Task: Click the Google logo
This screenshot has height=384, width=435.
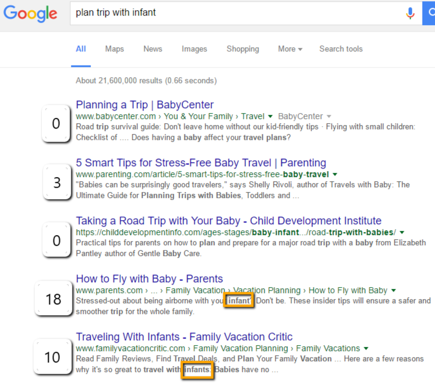Action: point(30,13)
